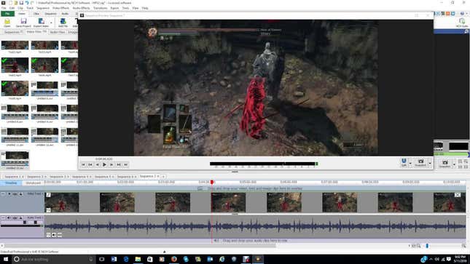Screen dimensions: 470x264
Task: Lock Audio Track 1
Action: point(20,218)
